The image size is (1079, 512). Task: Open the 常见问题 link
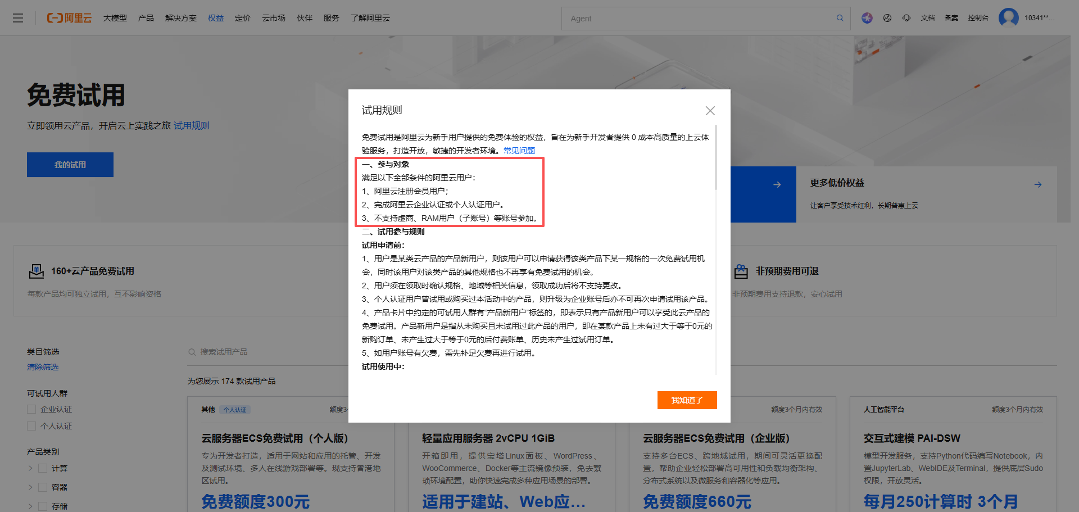[x=519, y=151]
